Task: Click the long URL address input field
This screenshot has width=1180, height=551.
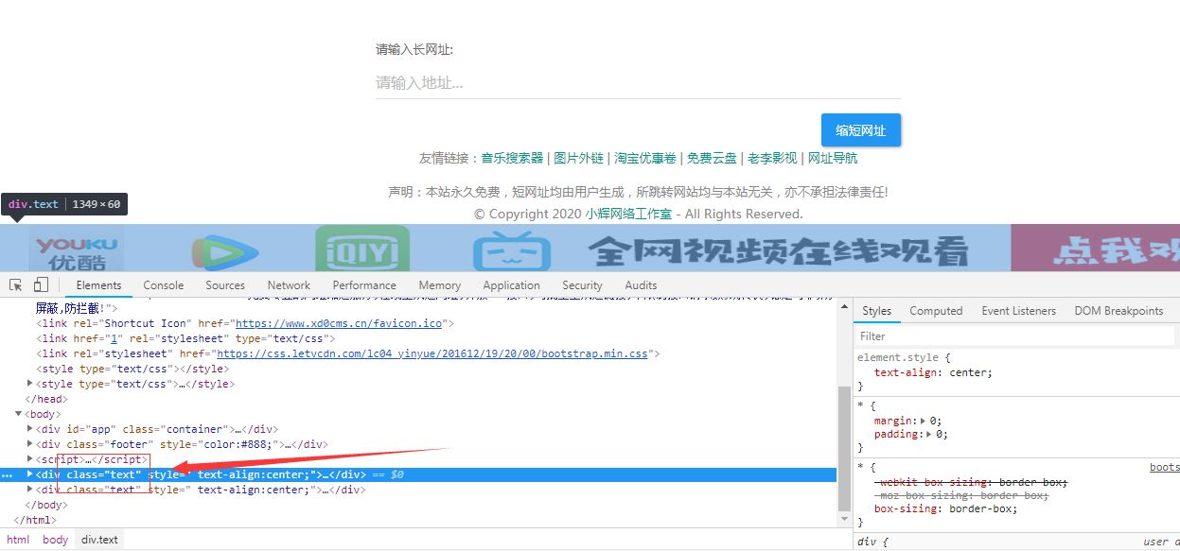Action: (x=638, y=82)
